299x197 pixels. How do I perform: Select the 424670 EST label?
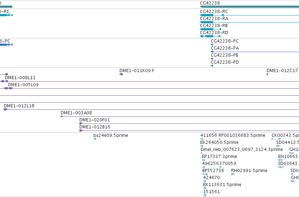(212, 178)
